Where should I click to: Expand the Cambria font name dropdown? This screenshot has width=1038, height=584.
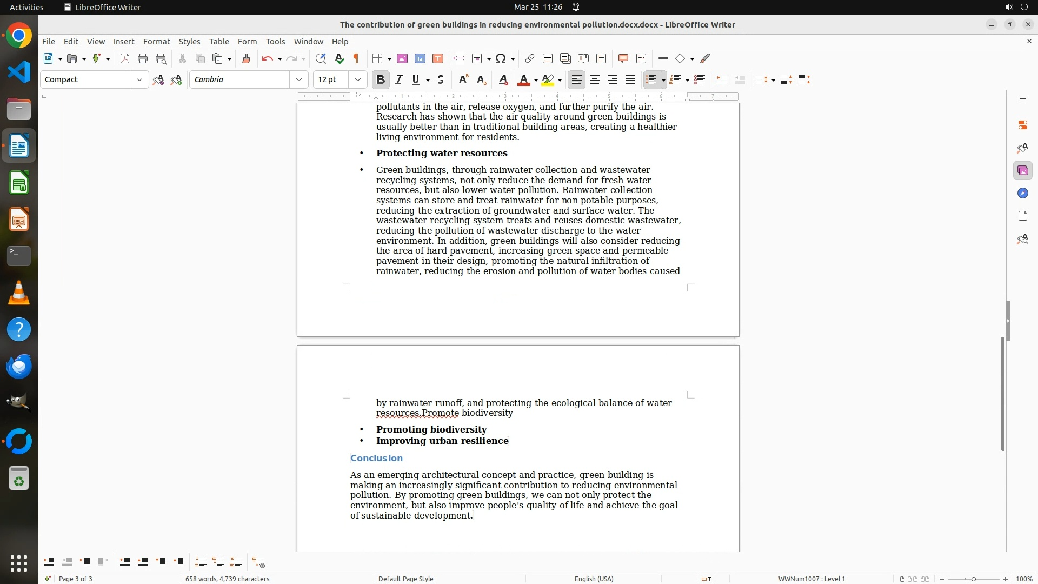coord(299,80)
